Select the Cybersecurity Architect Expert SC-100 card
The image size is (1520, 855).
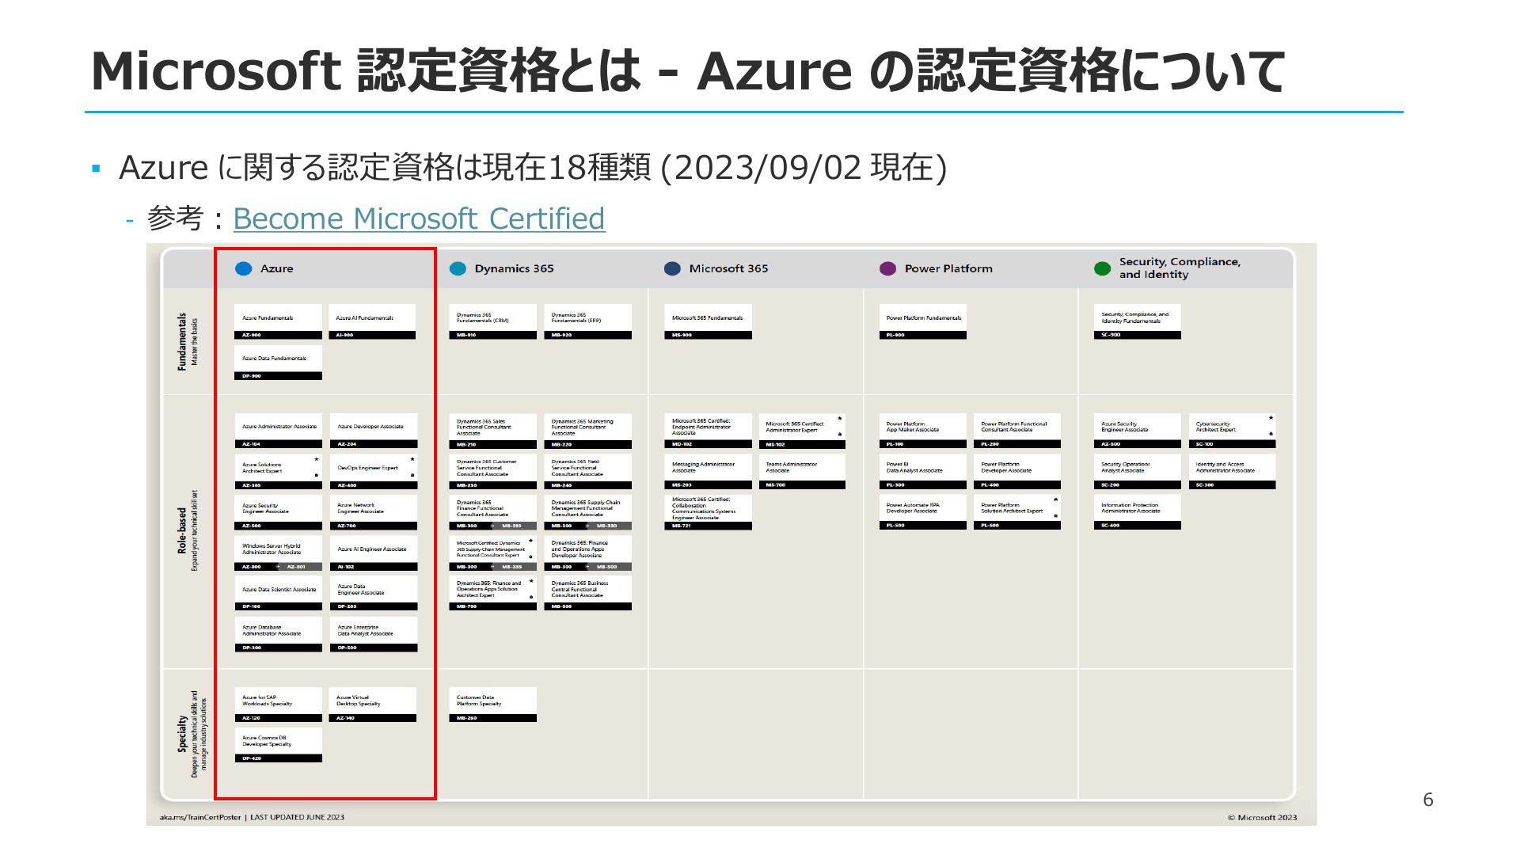click(x=1233, y=431)
